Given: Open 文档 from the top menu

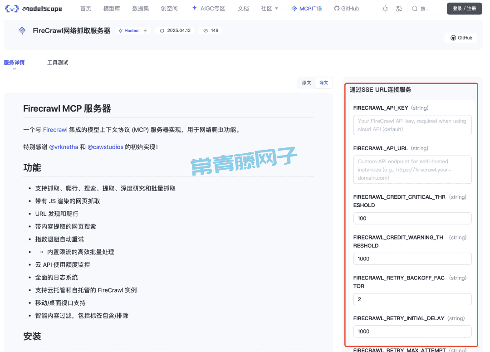Looking at the screenshot, I should click(243, 9).
